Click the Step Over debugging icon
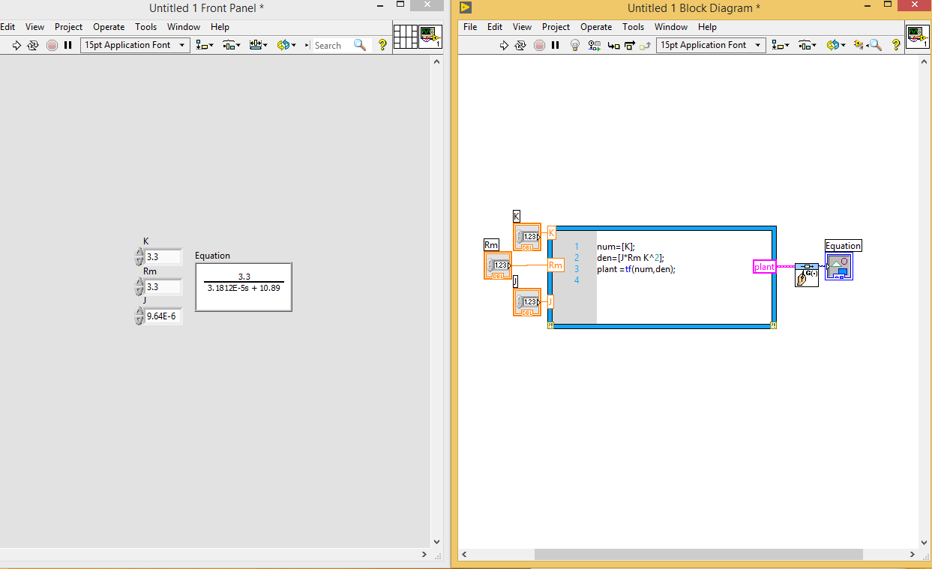932x569 pixels. point(632,45)
